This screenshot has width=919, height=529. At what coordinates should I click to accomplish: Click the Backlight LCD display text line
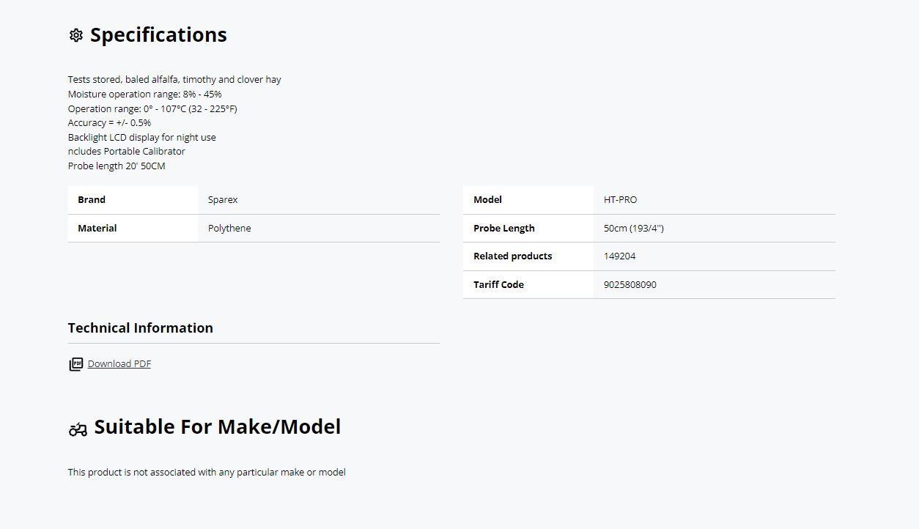point(141,138)
